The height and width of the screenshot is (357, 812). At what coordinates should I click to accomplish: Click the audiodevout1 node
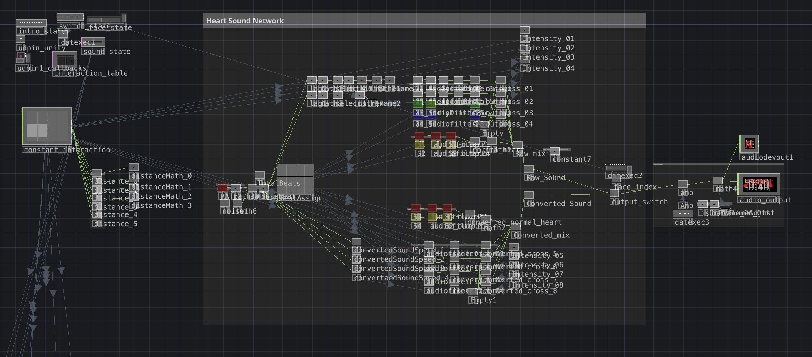tap(749, 144)
